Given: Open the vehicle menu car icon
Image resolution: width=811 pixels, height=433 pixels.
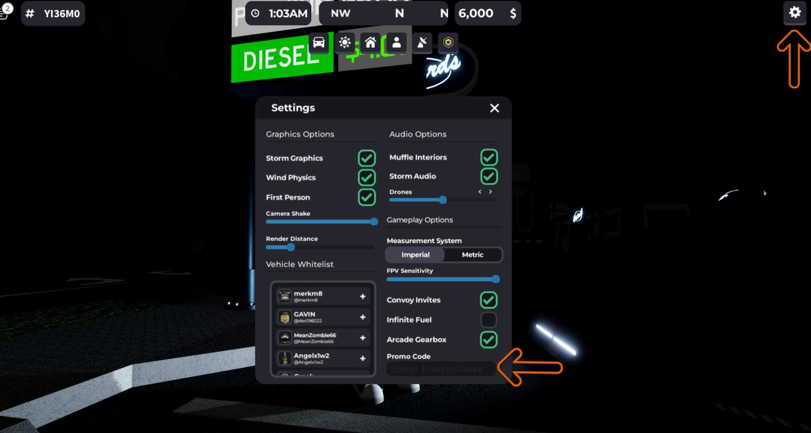Looking at the screenshot, I should click(x=319, y=43).
